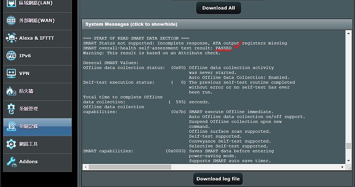Click the Addons wrench icon
Viewport: 355px width, 187px height.
[x=11, y=162]
